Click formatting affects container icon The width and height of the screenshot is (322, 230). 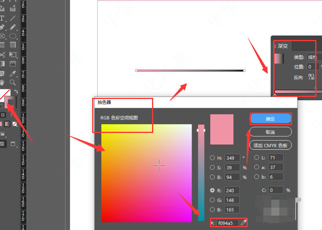pyautogui.click(x=3, y=115)
